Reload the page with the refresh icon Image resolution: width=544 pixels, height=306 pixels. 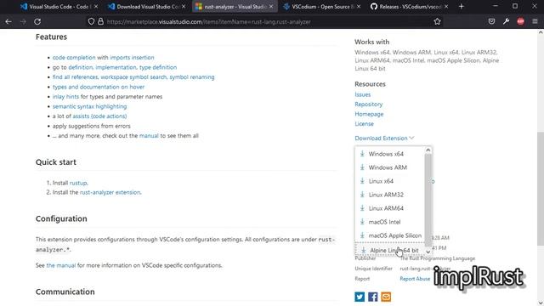click(x=37, y=21)
